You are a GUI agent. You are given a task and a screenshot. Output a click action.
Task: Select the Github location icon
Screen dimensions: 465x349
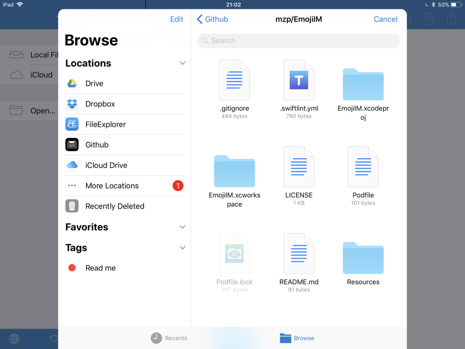pos(72,145)
